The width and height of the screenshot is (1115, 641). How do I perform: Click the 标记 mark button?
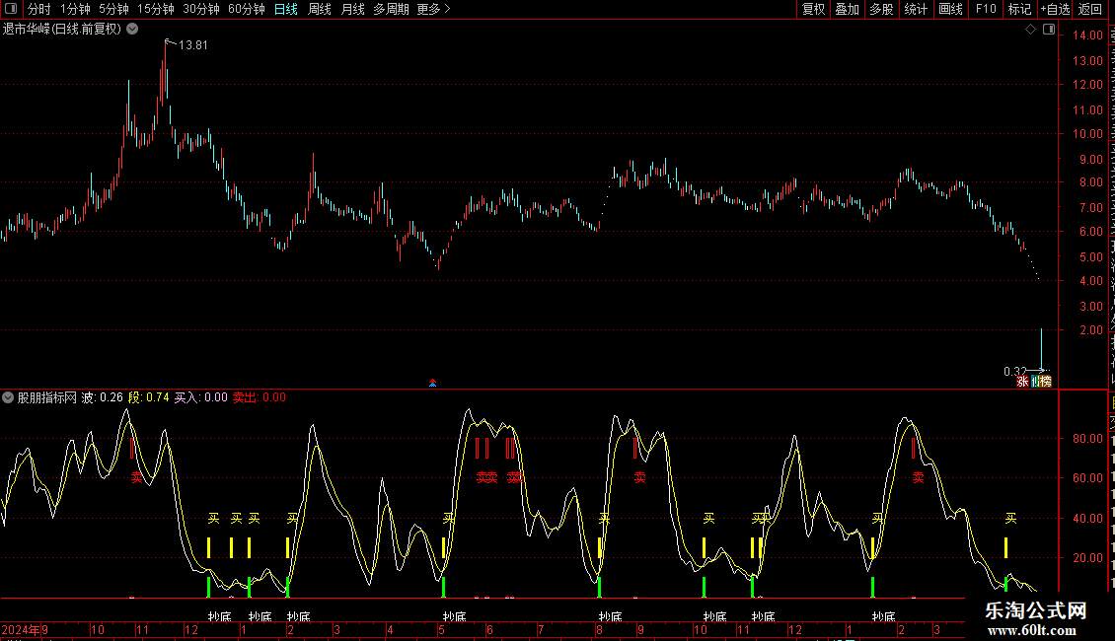1019,9
